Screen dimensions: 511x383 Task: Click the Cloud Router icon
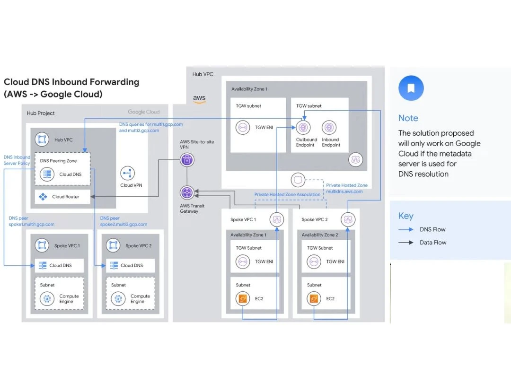click(44, 197)
